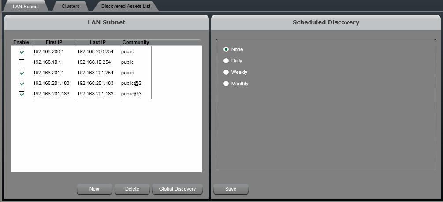Choose Daily scheduled discovery
Screen dimensions: 443x202
pyautogui.click(x=227, y=61)
